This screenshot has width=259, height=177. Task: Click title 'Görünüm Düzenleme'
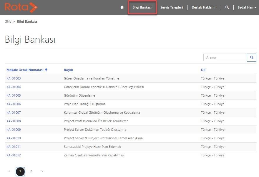(79, 95)
